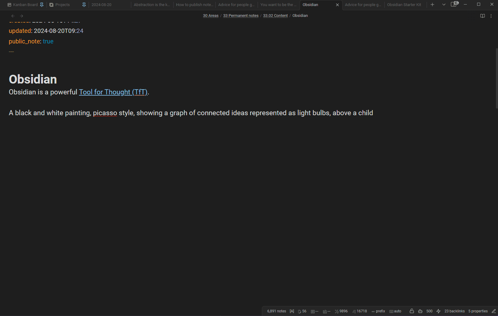This screenshot has height=316, width=498.
Task: Click the auto status bar setting
Action: tap(395, 311)
